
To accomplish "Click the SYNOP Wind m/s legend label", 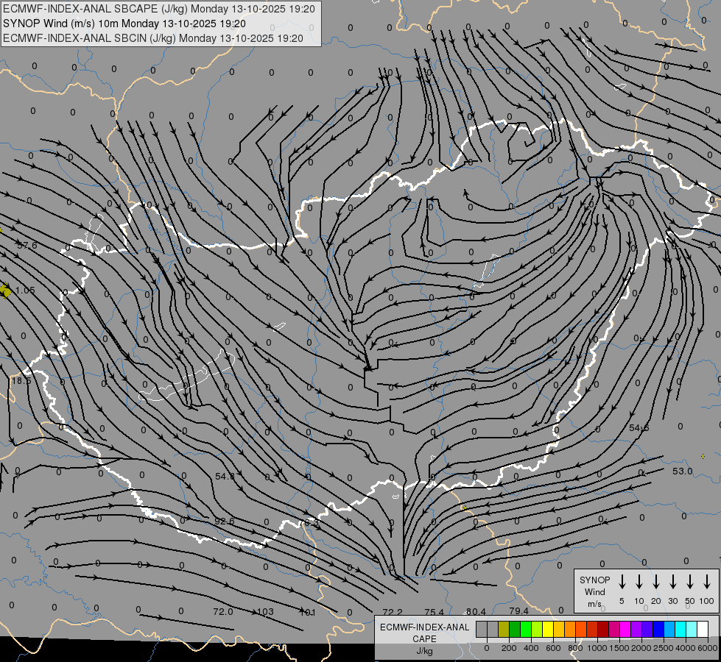I will pos(594,591).
